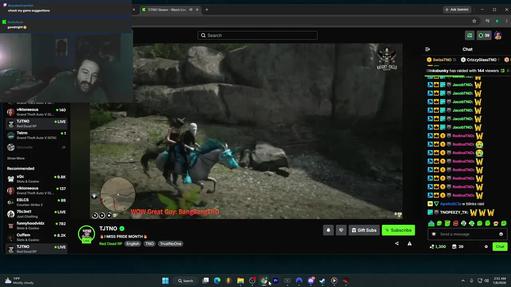Open the emote picker smiley icon
This screenshot has width=511, height=287.
[x=501, y=234]
